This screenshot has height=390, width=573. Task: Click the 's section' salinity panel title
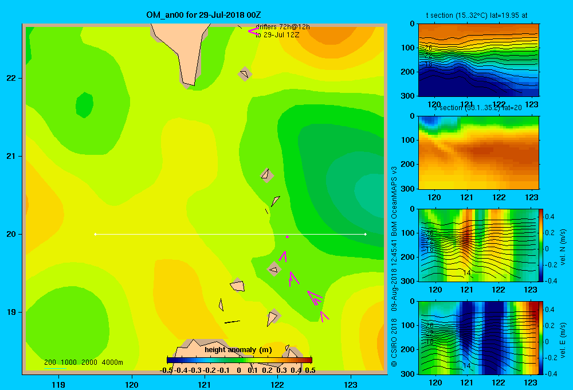[478, 108]
